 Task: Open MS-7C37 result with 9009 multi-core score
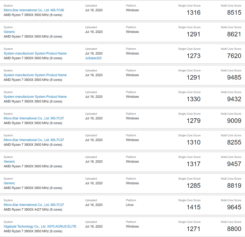point(34,118)
